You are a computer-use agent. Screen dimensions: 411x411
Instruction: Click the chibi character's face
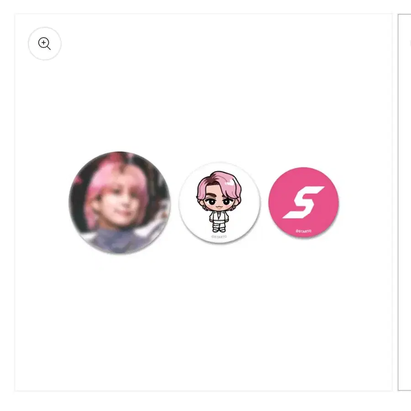(218, 201)
